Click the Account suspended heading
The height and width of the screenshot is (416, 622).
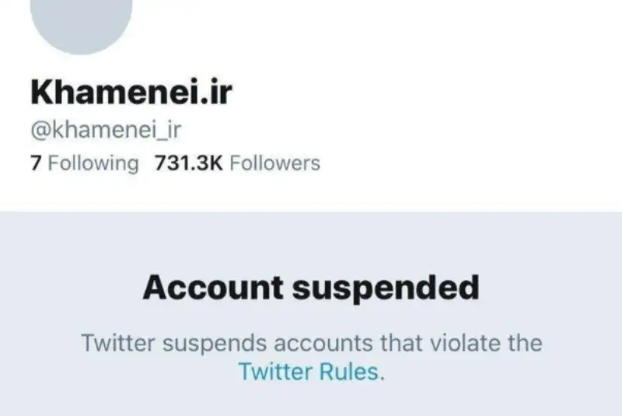click(311, 288)
